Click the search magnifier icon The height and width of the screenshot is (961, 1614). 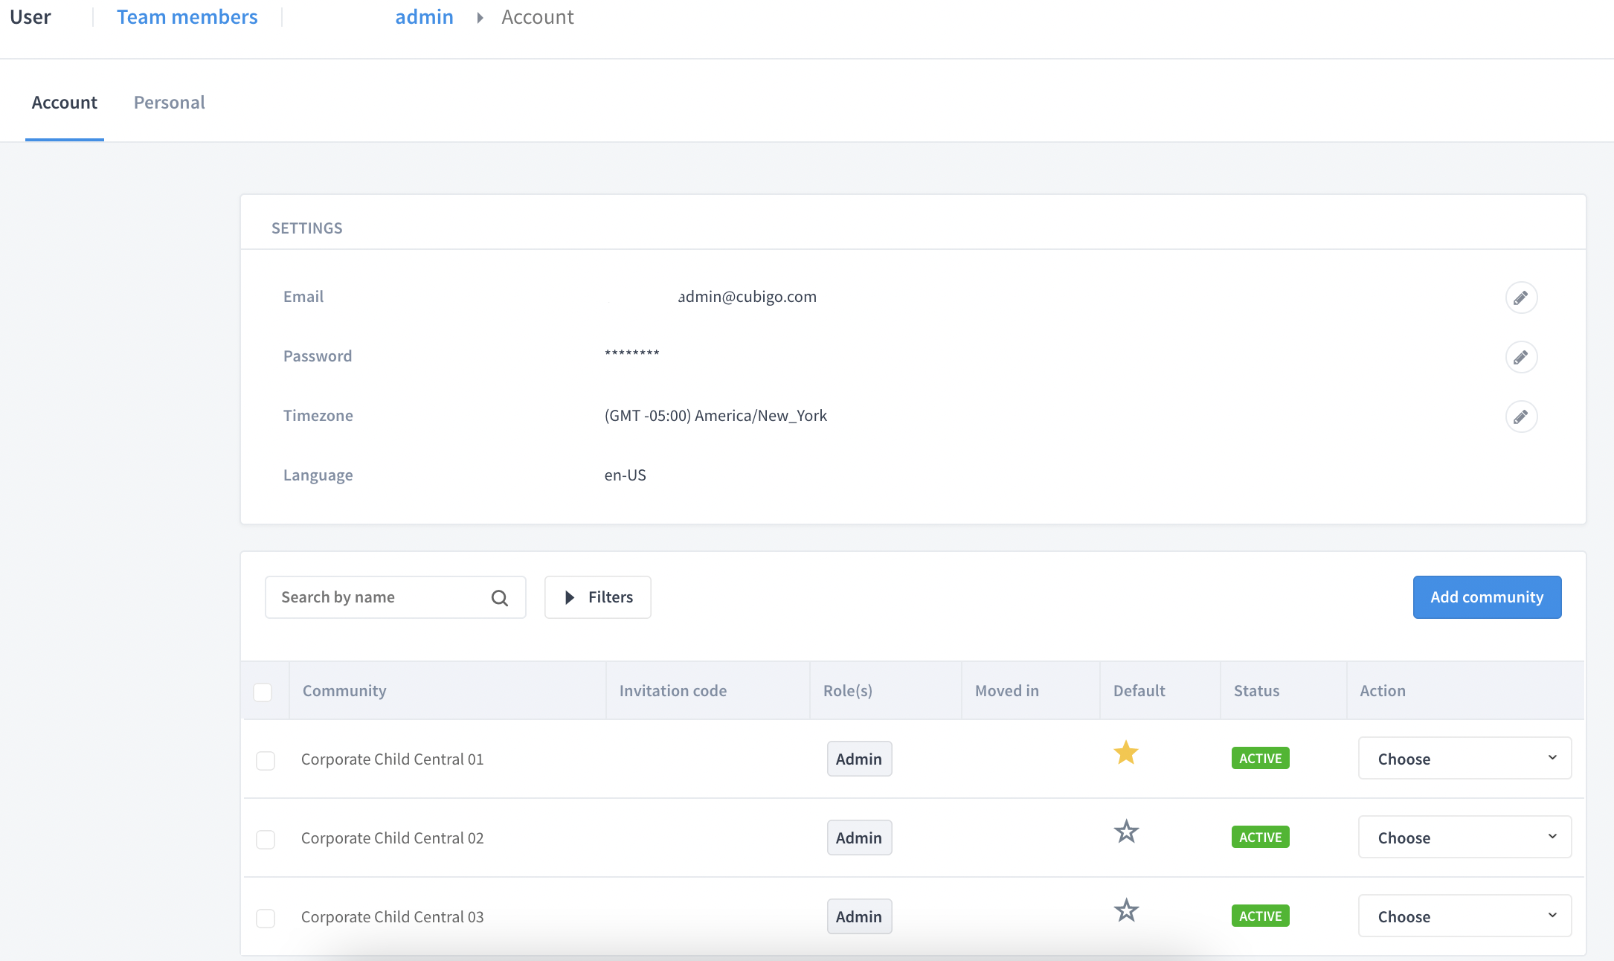click(x=500, y=597)
